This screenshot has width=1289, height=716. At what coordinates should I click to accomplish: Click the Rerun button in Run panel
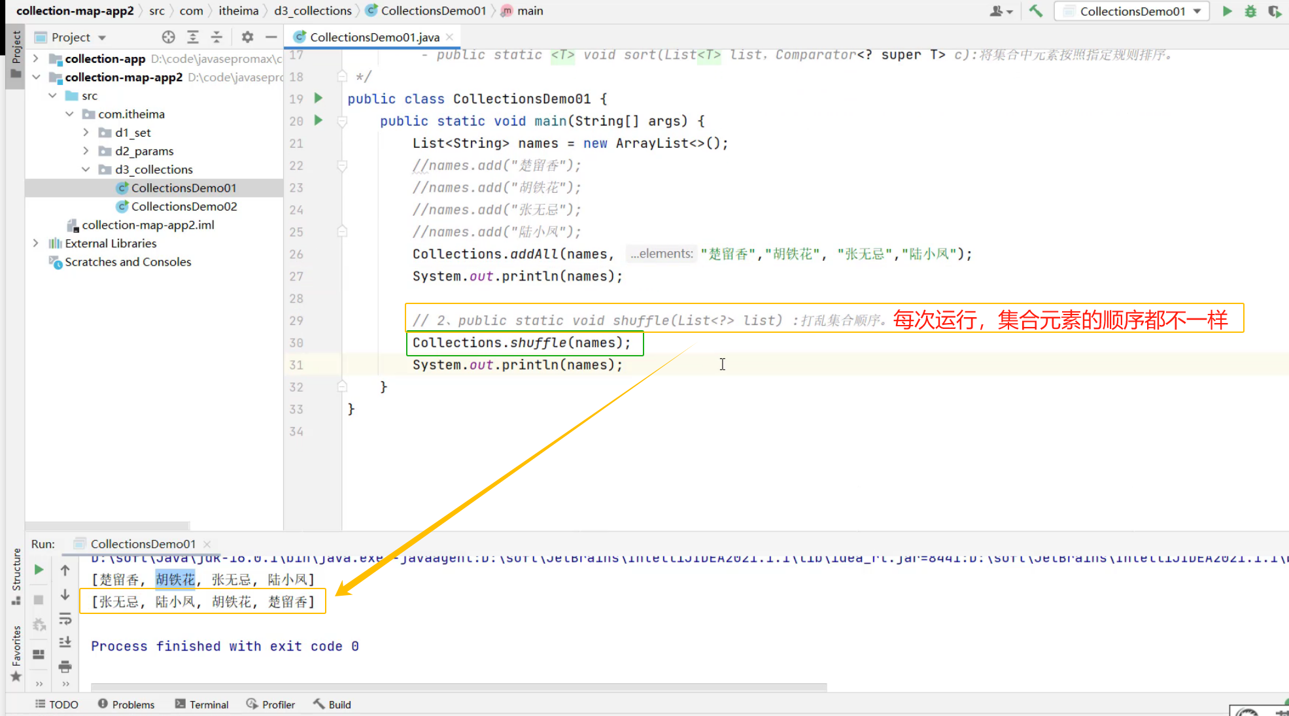39,570
